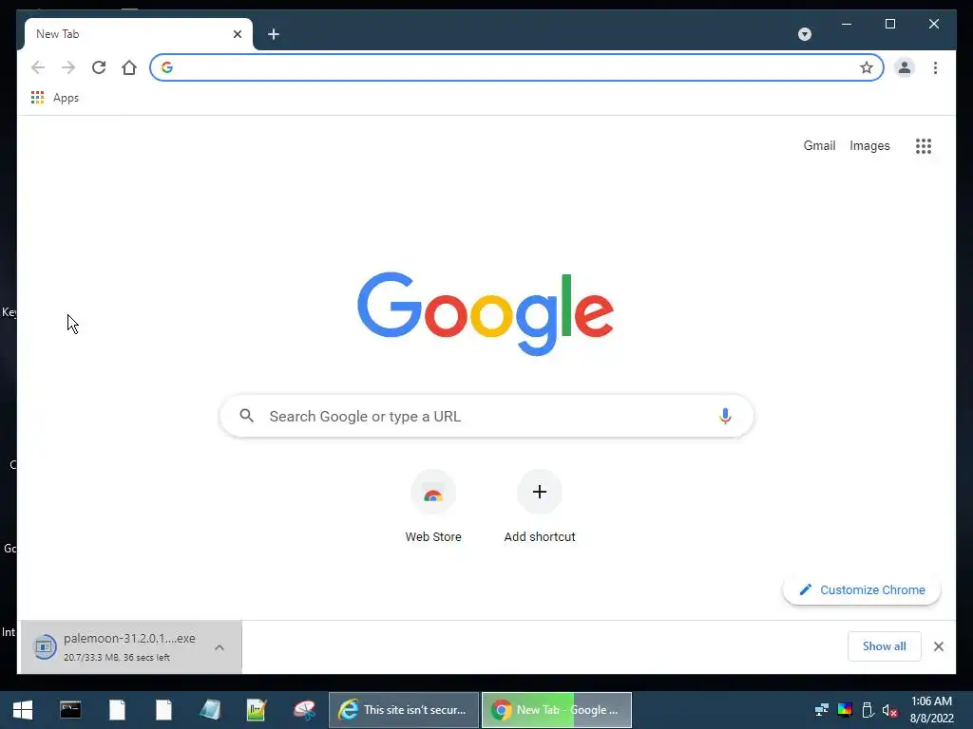Open the Google apps grid
Image resolution: width=973 pixels, height=729 pixels.
924,145
